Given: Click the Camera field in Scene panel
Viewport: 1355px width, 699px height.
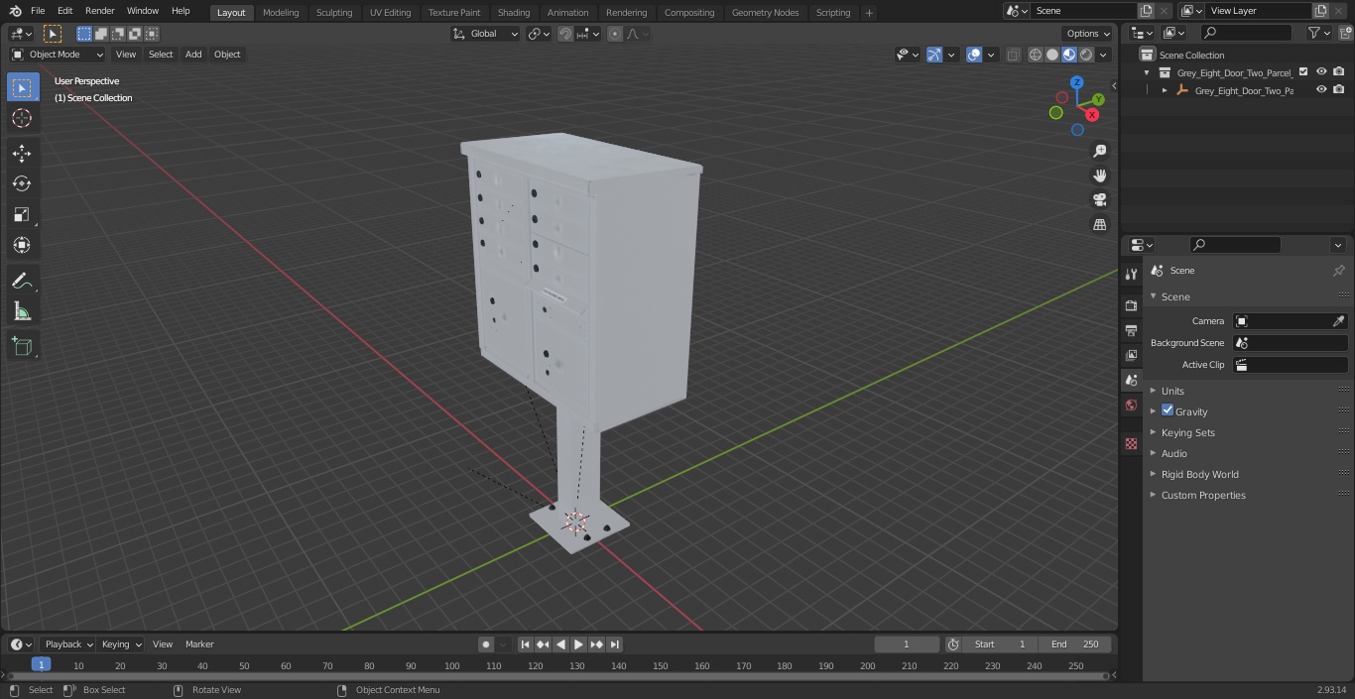Looking at the screenshot, I should tap(1290, 321).
